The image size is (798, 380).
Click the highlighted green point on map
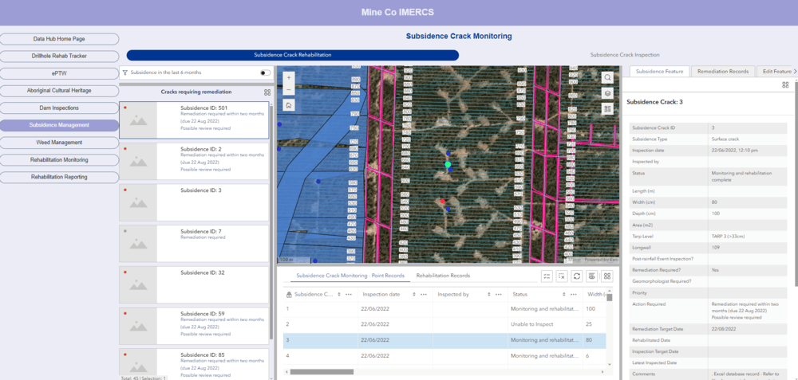[448, 164]
